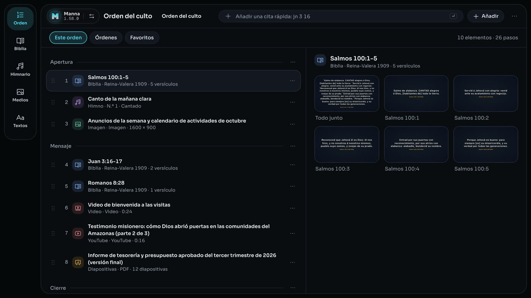Open the Orden sidebar section
The image size is (531, 298).
20,18
